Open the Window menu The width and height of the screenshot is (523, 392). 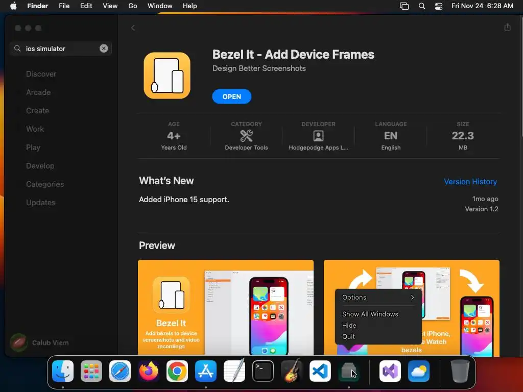pyautogui.click(x=160, y=6)
